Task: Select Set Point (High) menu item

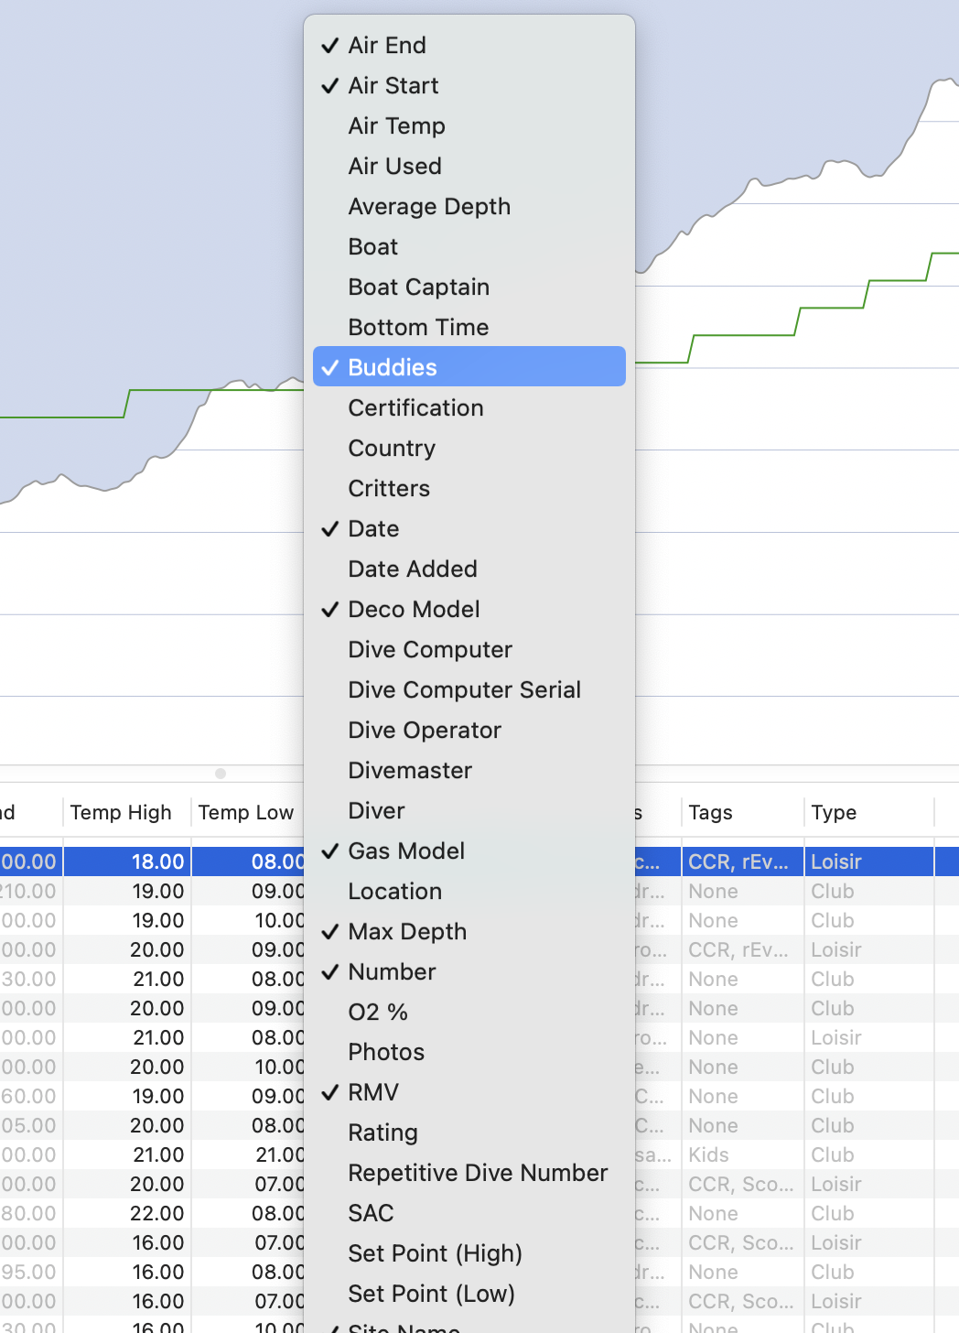Action: coord(435,1253)
